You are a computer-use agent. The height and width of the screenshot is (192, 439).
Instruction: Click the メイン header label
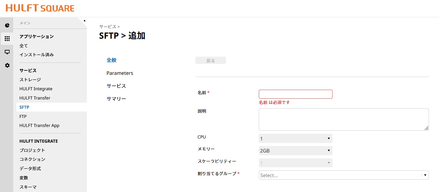point(25,23)
